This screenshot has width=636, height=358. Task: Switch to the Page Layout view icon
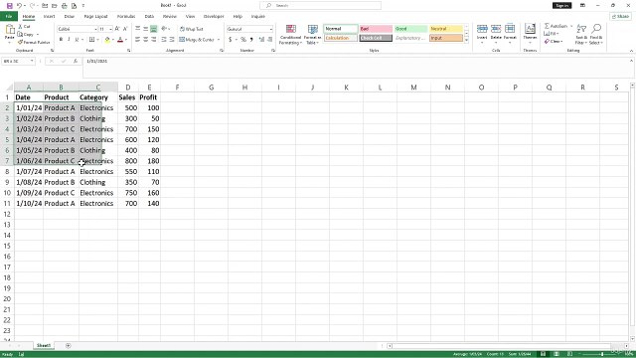point(556,354)
